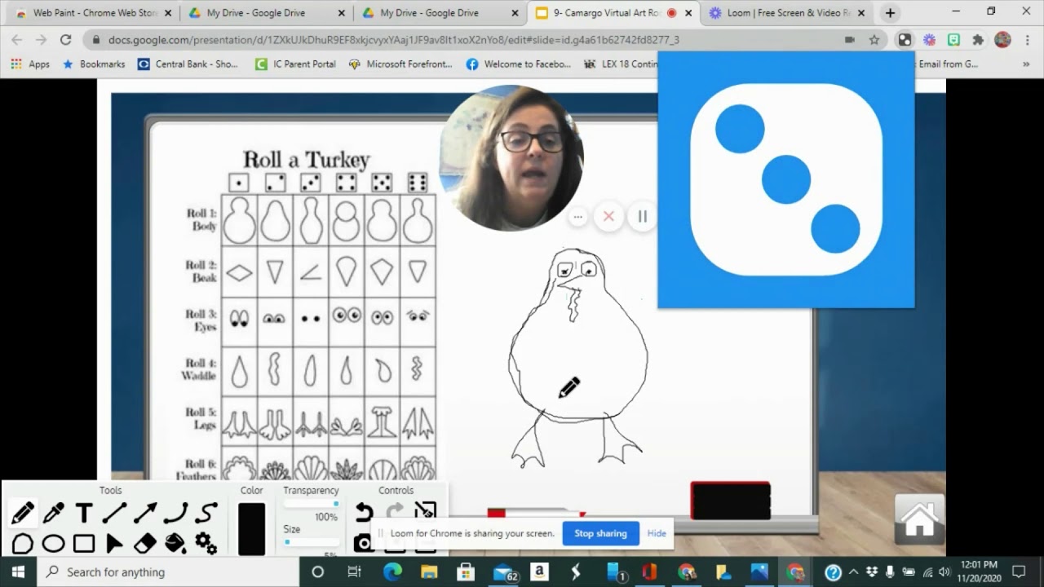Image resolution: width=1044 pixels, height=587 pixels.
Task: Open Web Paint settings gears
Action: click(x=206, y=543)
